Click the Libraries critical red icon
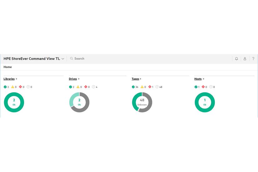Viewport: 258px width, 172px height. pyautogui.click(x=20, y=87)
